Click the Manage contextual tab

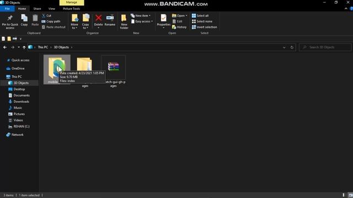click(x=72, y=2)
